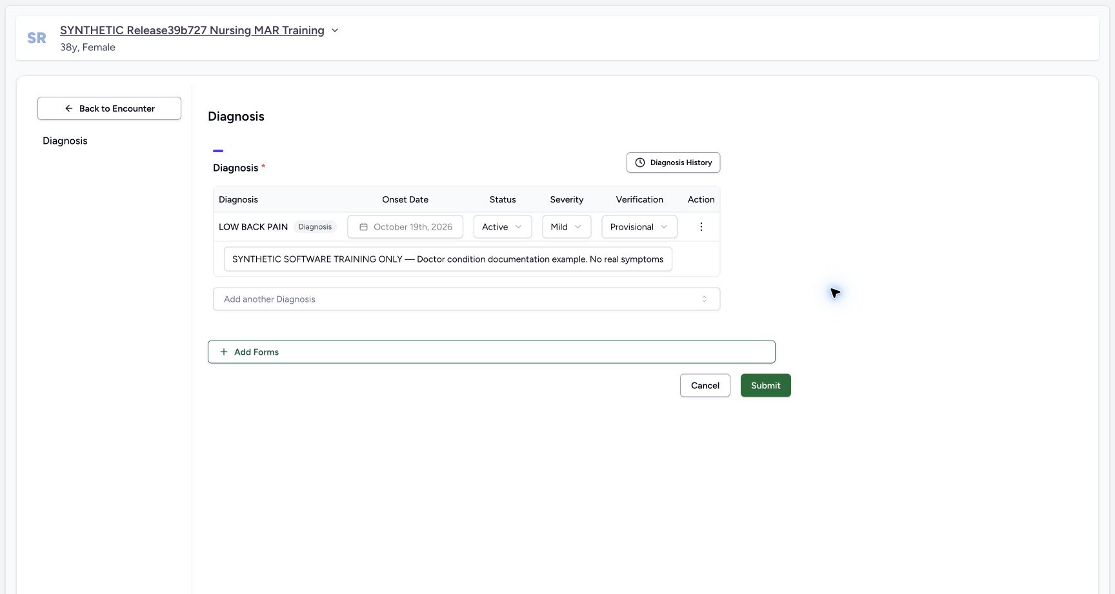Open the Verification dropdown showing Provisional
The image size is (1115, 594).
pyautogui.click(x=639, y=227)
